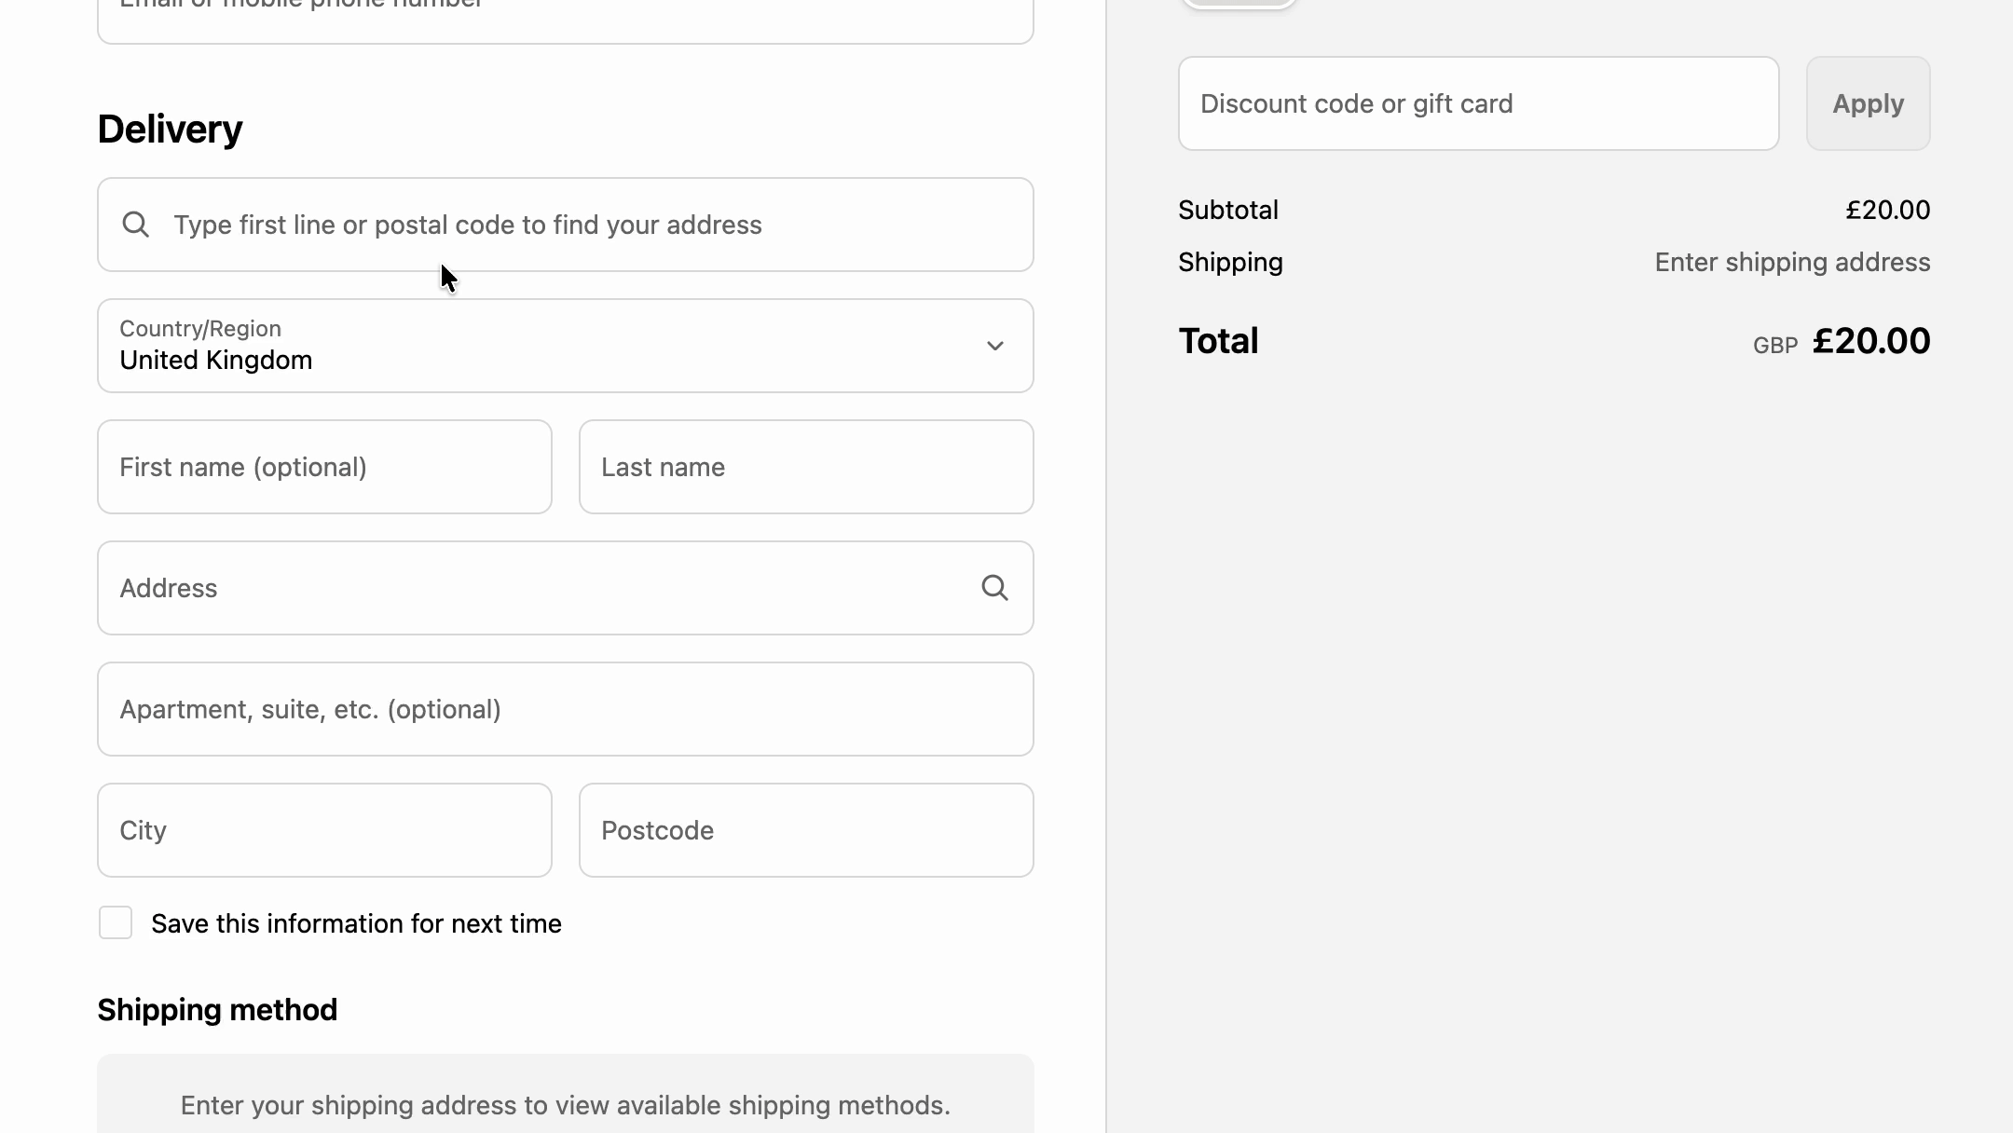Click the search magnifier in the address lookup field
Screen dimensions: 2013x1133
(x=136, y=225)
